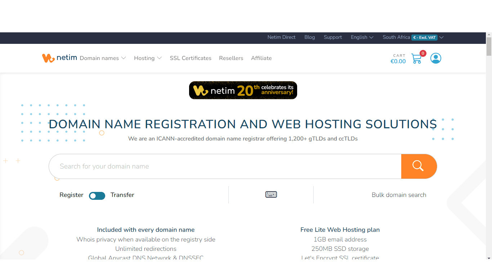
Task: Go to the Resellers page
Action: click(231, 58)
